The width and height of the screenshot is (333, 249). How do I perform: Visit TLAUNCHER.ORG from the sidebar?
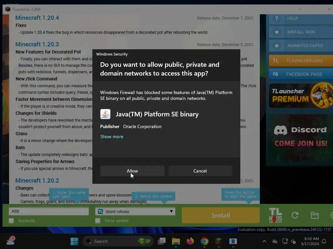coord(301,61)
